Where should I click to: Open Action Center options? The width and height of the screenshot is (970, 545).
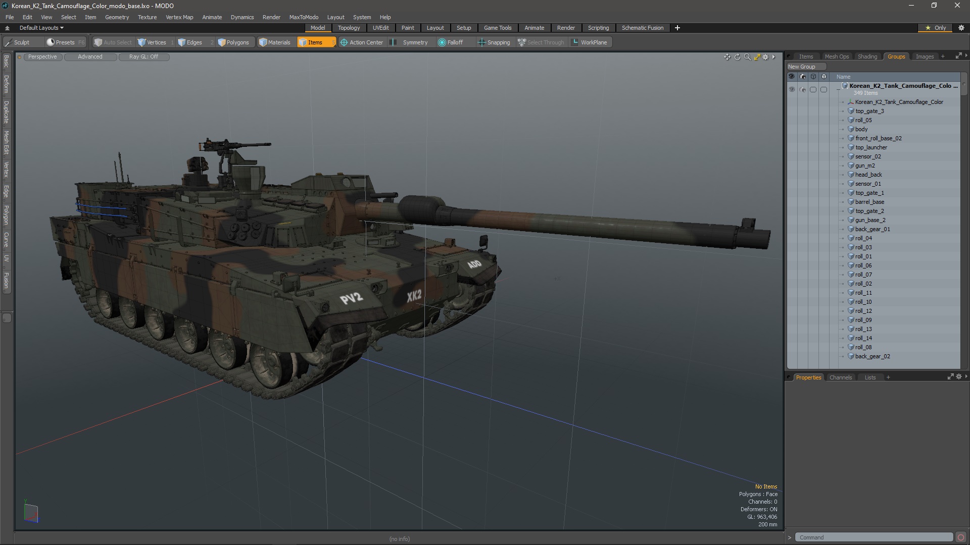(362, 42)
